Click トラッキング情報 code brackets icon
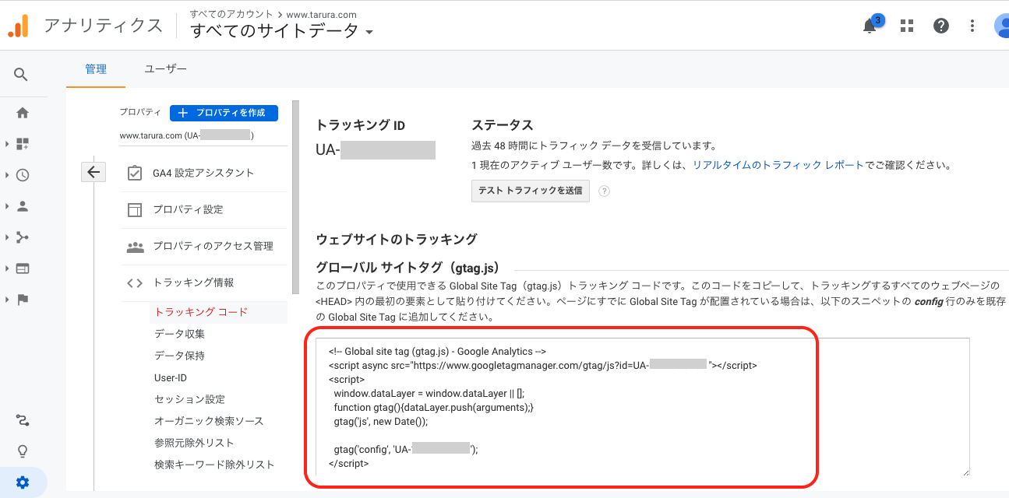This screenshot has height=498, width=1009. coord(135,283)
